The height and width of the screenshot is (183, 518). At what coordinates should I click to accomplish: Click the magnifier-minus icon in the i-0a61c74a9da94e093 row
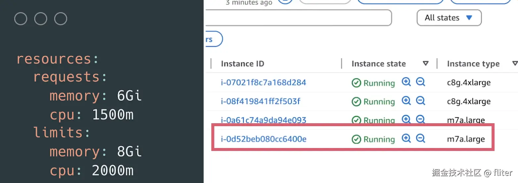(x=420, y=119)
